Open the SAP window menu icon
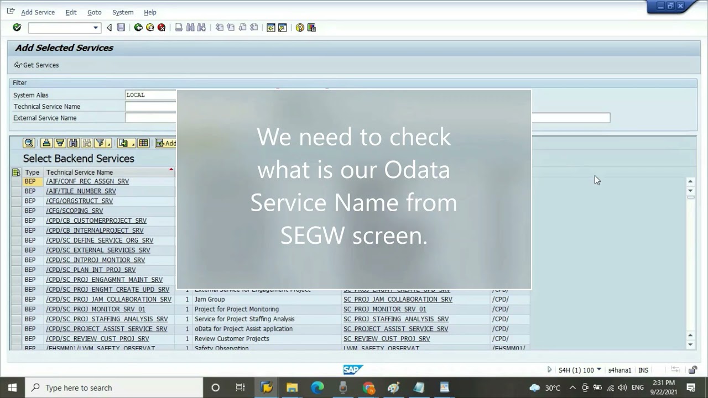Viewport: 708px width, 398px height. tap(11, 12)
